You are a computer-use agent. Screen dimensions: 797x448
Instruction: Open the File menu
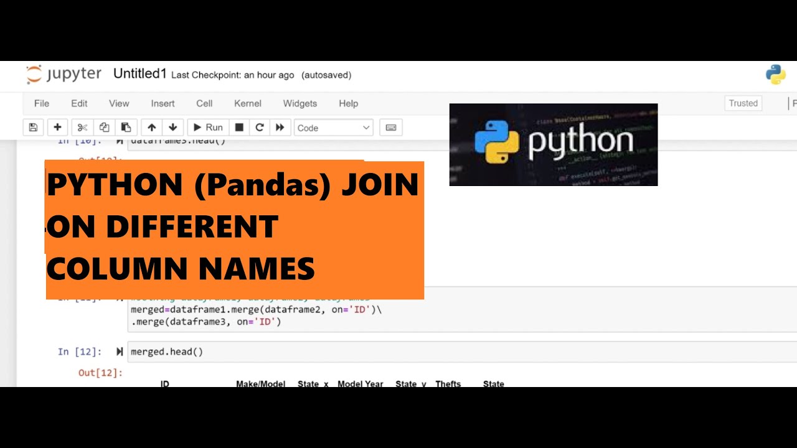[x=42, y=103]
